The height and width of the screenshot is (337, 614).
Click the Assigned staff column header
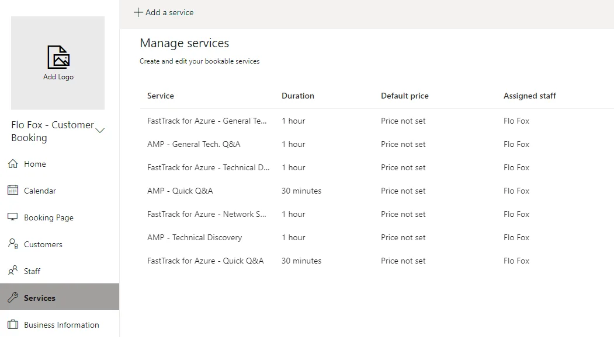[530, 96]
